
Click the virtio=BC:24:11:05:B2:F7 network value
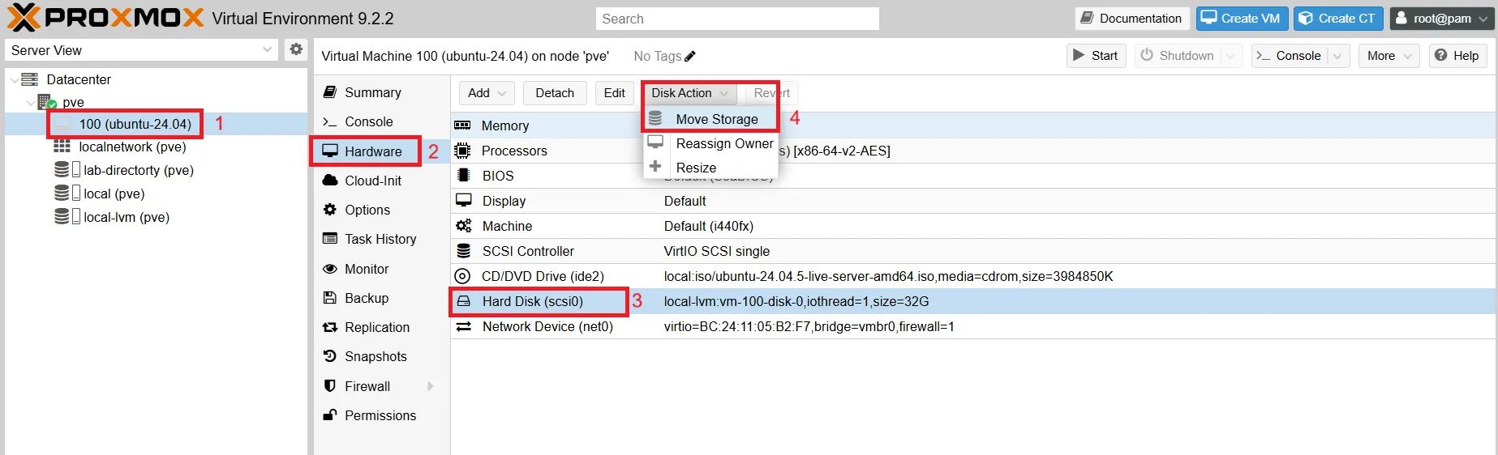tap(809, 326)
